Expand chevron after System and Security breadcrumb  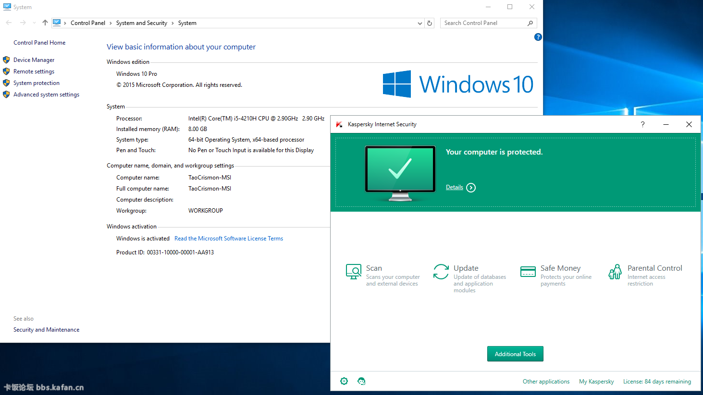173,23
